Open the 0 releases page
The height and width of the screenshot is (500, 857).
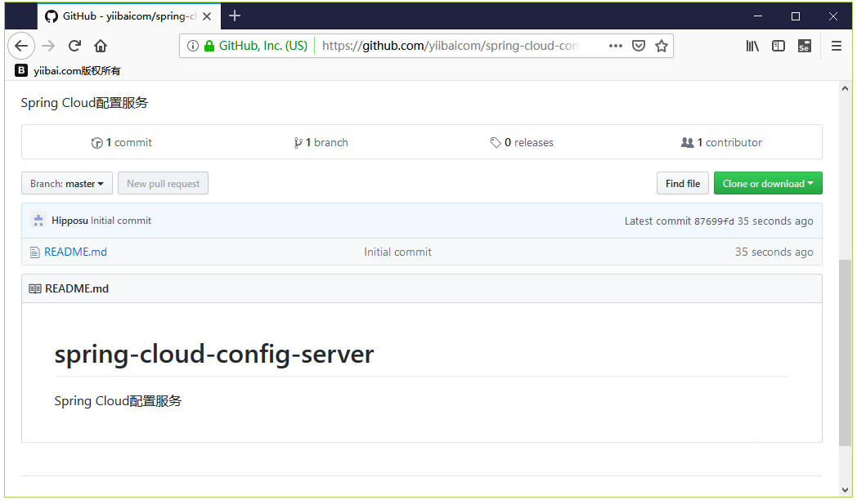[522, 142]
